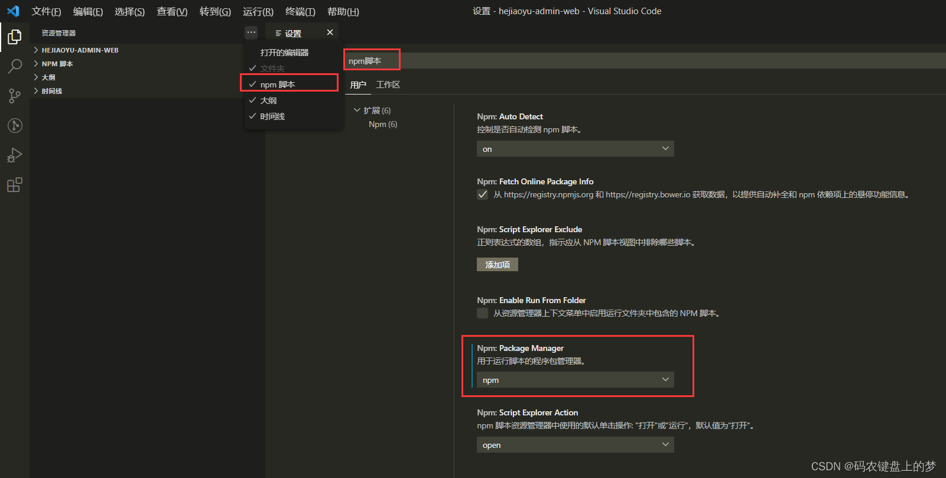Open the Package Manager dropdown set to npm

575,380
